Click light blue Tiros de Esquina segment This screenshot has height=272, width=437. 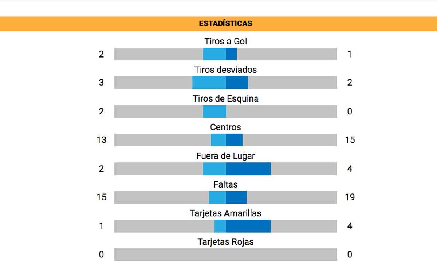[x=214, y=111]
